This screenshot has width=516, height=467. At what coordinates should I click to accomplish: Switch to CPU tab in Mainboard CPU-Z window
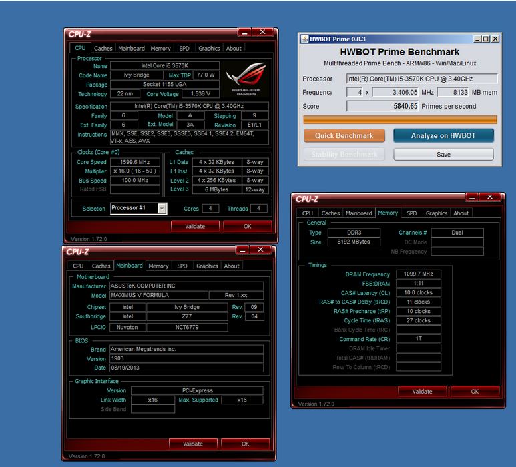pyautogui.click(x=78, y=266)
